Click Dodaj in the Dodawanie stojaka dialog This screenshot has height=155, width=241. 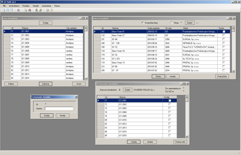(x=47, y=115)
